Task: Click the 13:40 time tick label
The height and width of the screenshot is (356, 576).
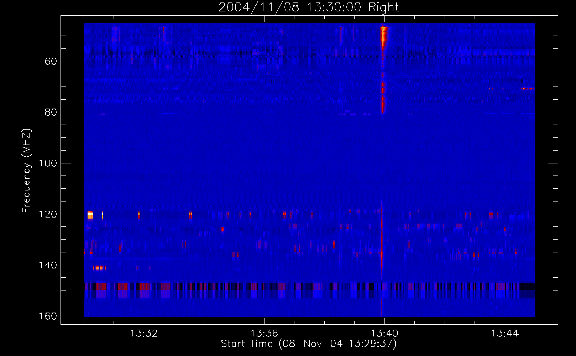Action: point(384,334)
